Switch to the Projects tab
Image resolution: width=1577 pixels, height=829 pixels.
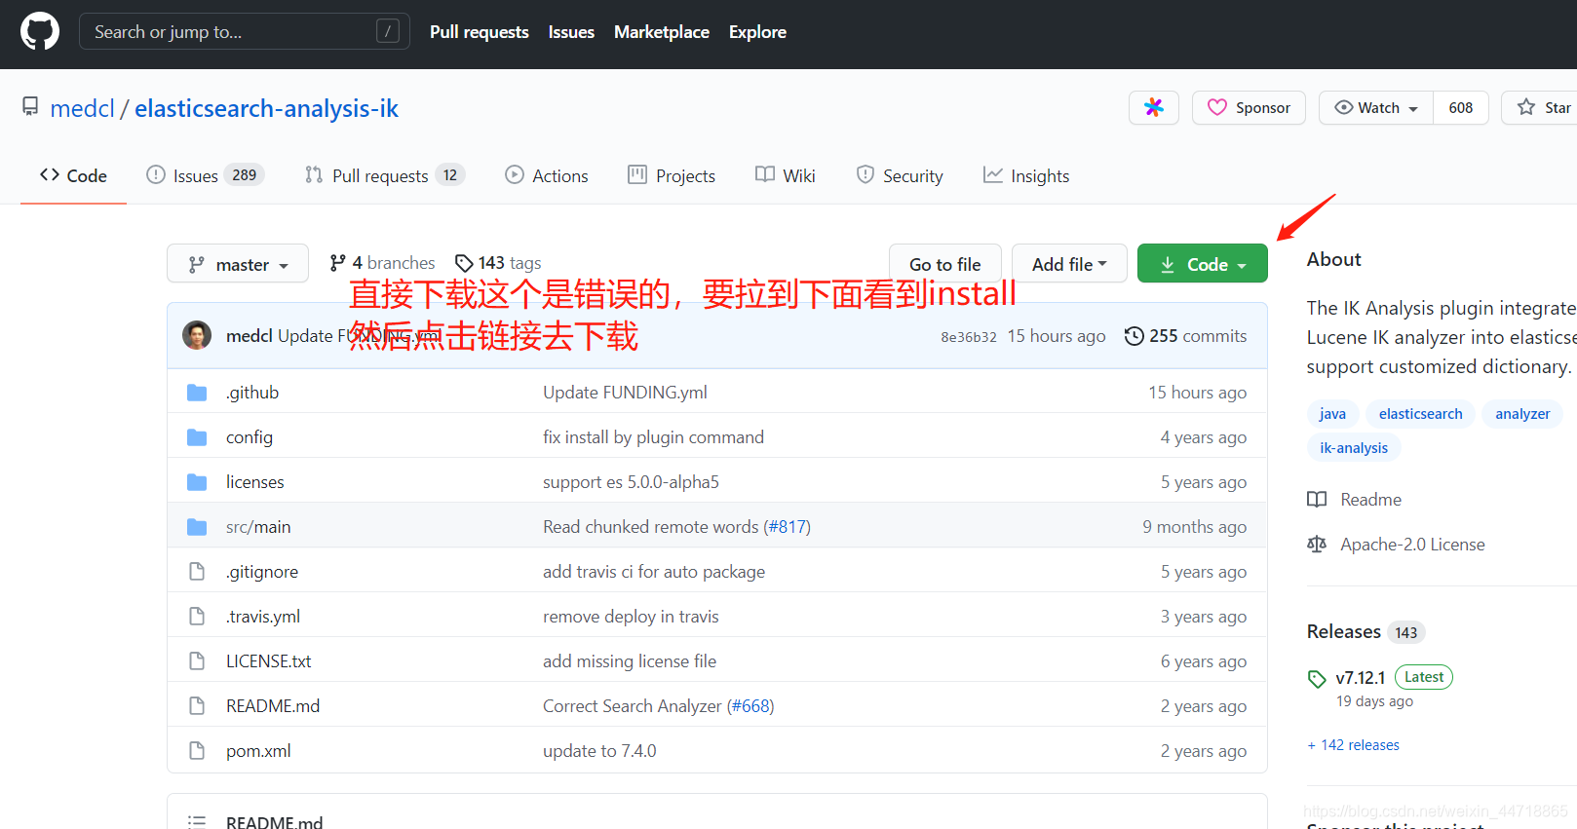(x=672, y=175)
